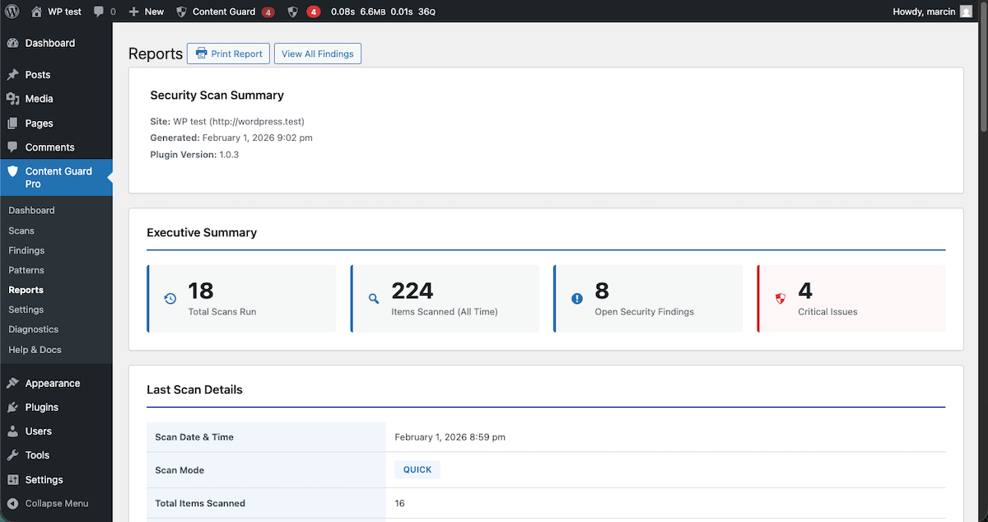
Task: Open the New content dropdown
Action: coord(145,12)
